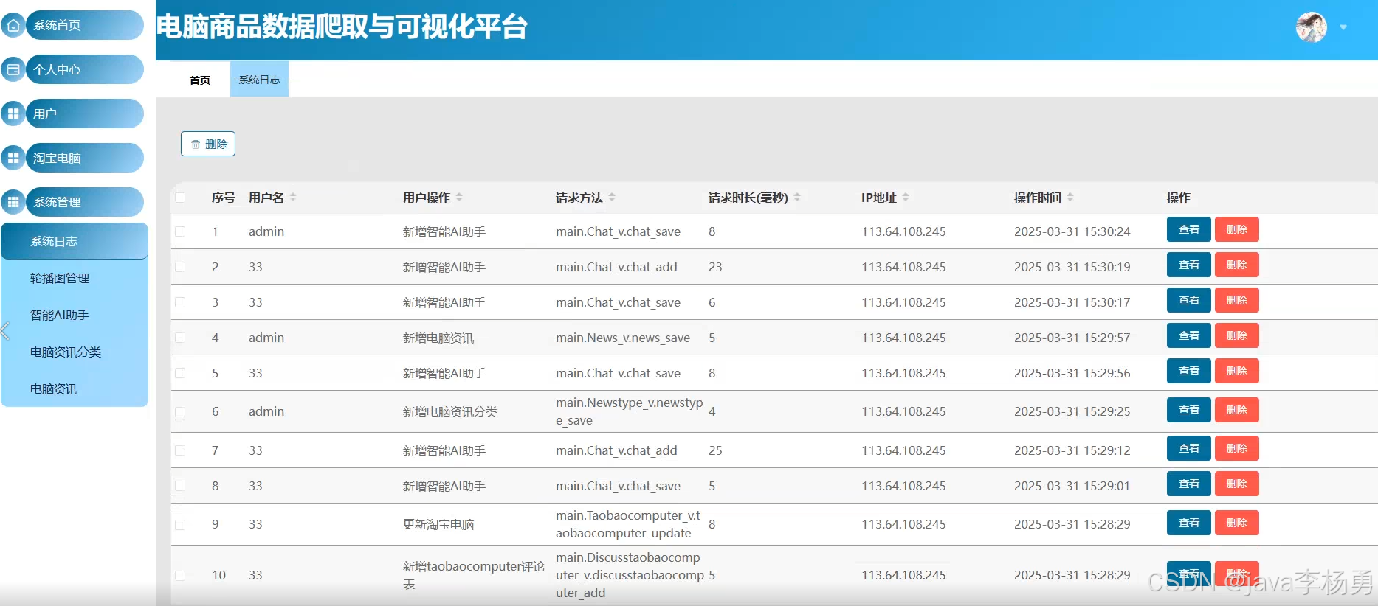1378x606 pixels.
Task: Check the checkbox for row 8
Action: pyautogui.click(x=180, y=486)
